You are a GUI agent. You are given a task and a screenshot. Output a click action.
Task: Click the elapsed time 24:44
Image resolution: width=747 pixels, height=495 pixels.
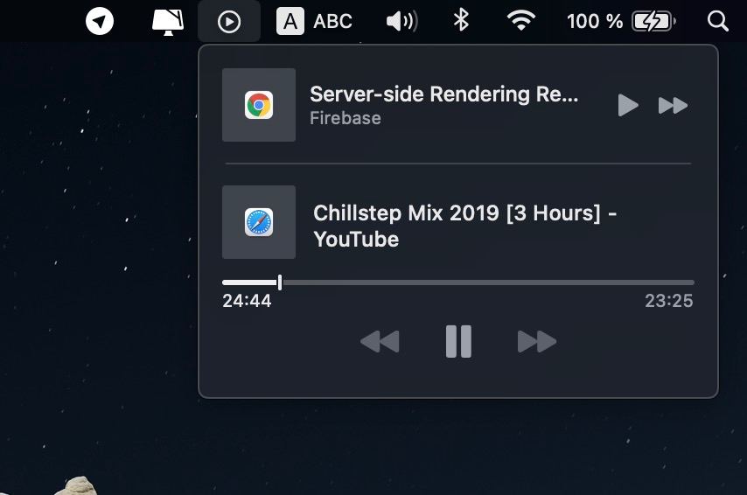click(x=247, y=301)
